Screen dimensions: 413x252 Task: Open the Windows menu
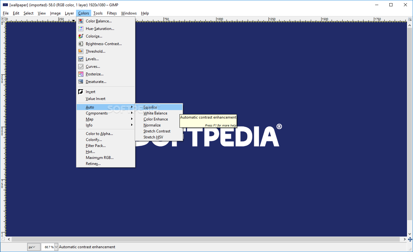pos(129,13)
